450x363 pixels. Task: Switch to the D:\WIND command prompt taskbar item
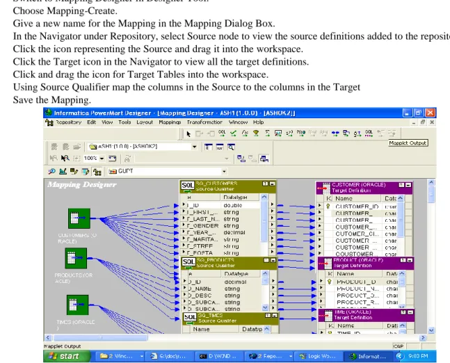218,357
